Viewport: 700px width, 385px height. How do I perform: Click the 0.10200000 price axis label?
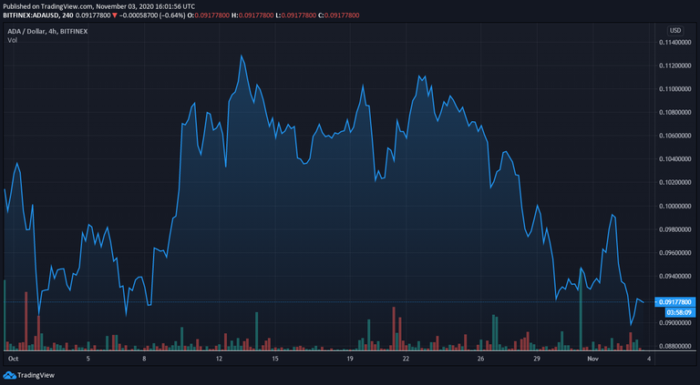[x=675, y=183]
